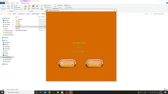Click the Cut command

[x=16, y=5]
